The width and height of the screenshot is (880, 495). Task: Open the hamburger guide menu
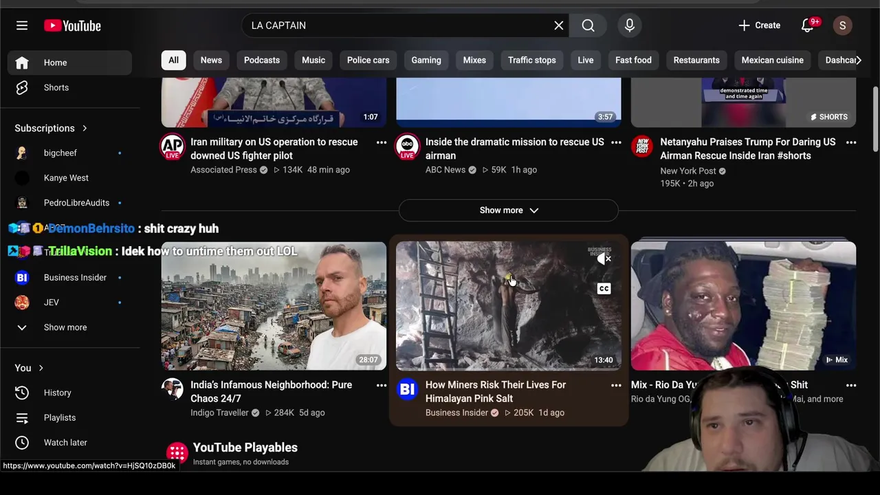22,25
